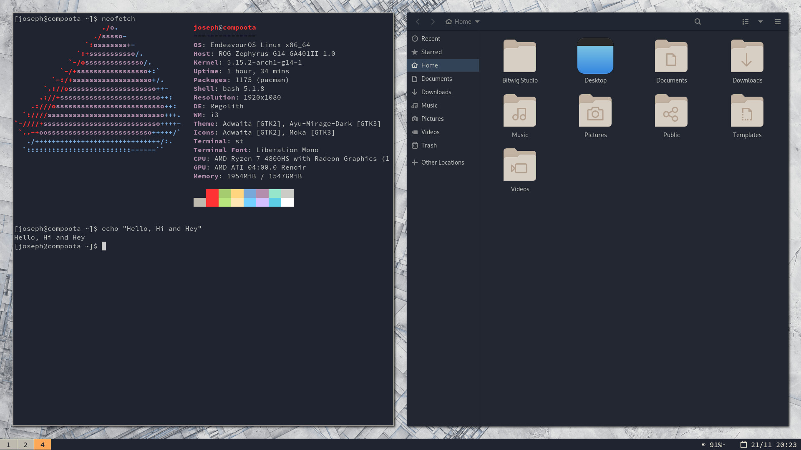Click the 'WM: i3' line
Image resolution: width=801 pixels, height=450 pixels.
[206, 115]
